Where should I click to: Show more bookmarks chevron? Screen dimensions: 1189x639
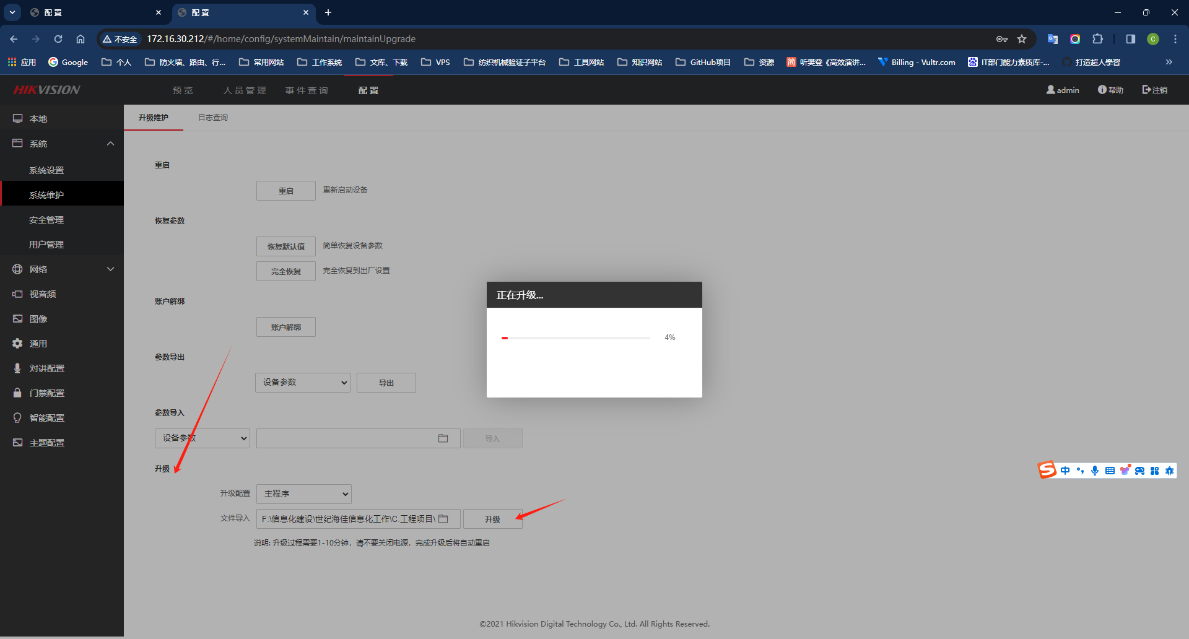click(1169, 62)
